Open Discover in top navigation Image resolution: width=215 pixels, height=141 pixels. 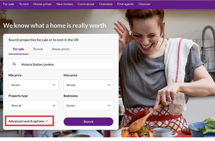pyautogui.click(x=144, y=4)
